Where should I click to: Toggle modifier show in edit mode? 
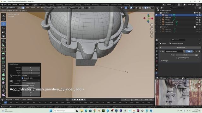coord(187,51)
